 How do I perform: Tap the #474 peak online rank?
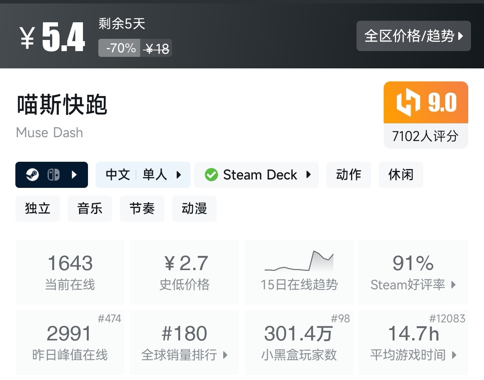(109, 319)
